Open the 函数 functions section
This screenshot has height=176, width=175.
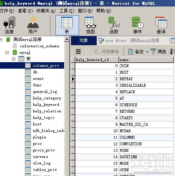click(114, 25)
